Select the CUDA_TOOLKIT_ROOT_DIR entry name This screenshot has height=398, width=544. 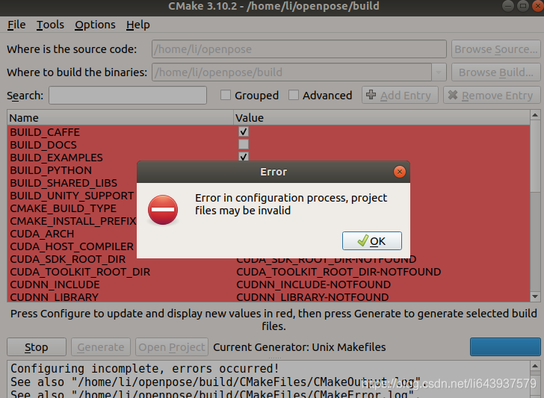click(x=80, y=272)
